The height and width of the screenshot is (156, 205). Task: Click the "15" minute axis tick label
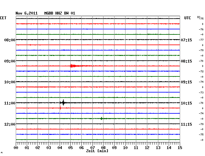pos(180,148)
